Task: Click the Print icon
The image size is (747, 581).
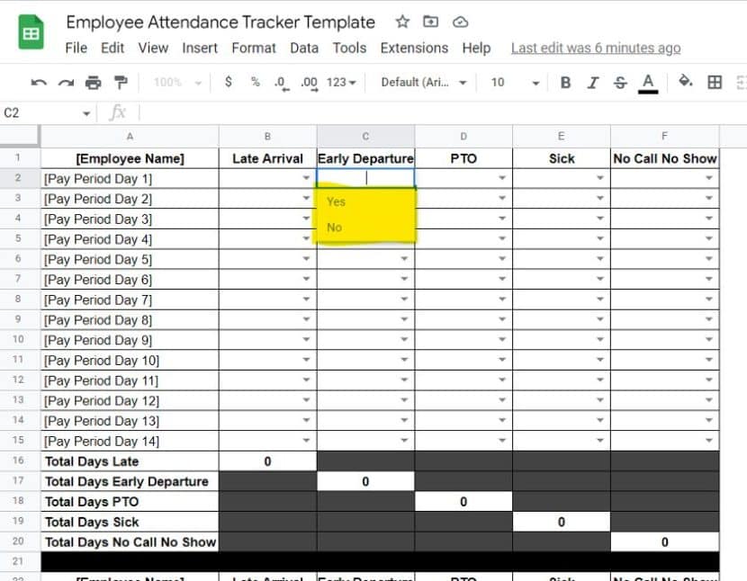Action: (x=93, y=82)
